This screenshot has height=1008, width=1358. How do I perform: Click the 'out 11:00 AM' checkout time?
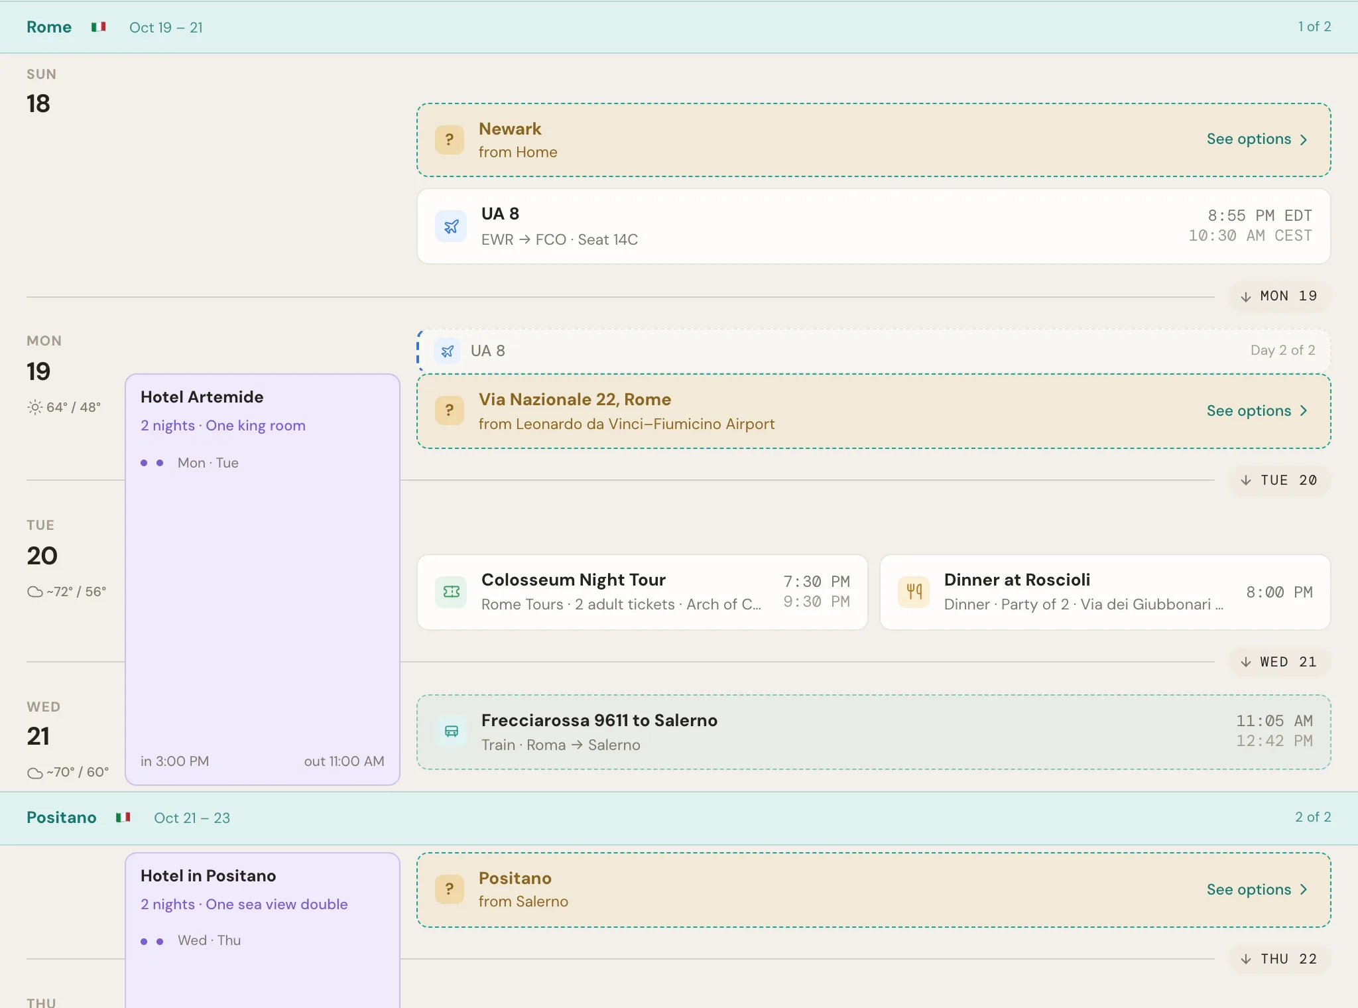click(344, 761)
